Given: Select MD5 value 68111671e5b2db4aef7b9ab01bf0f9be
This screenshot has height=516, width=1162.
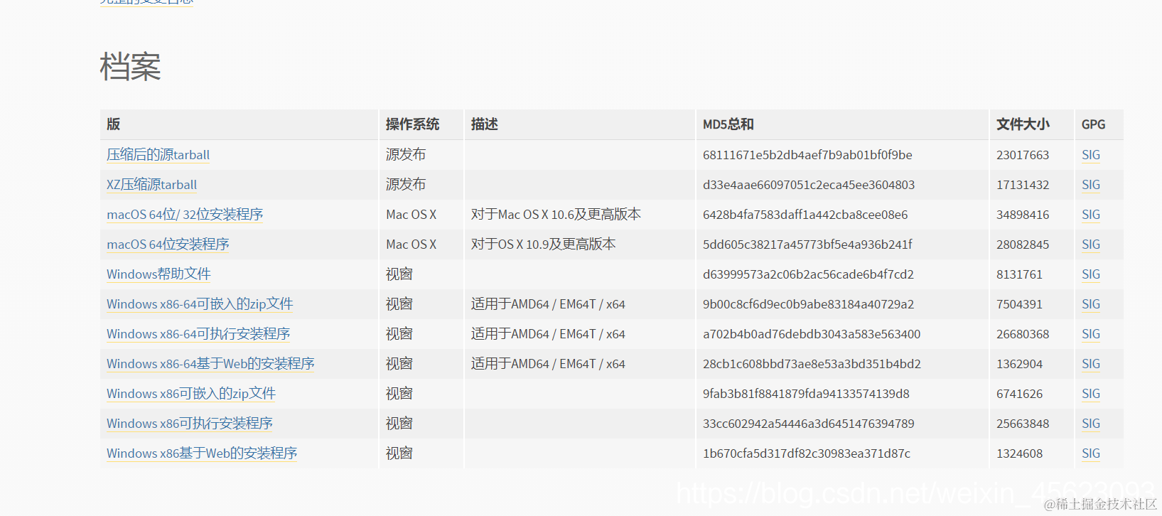Looking at the screenshot, I should (807, 155).
